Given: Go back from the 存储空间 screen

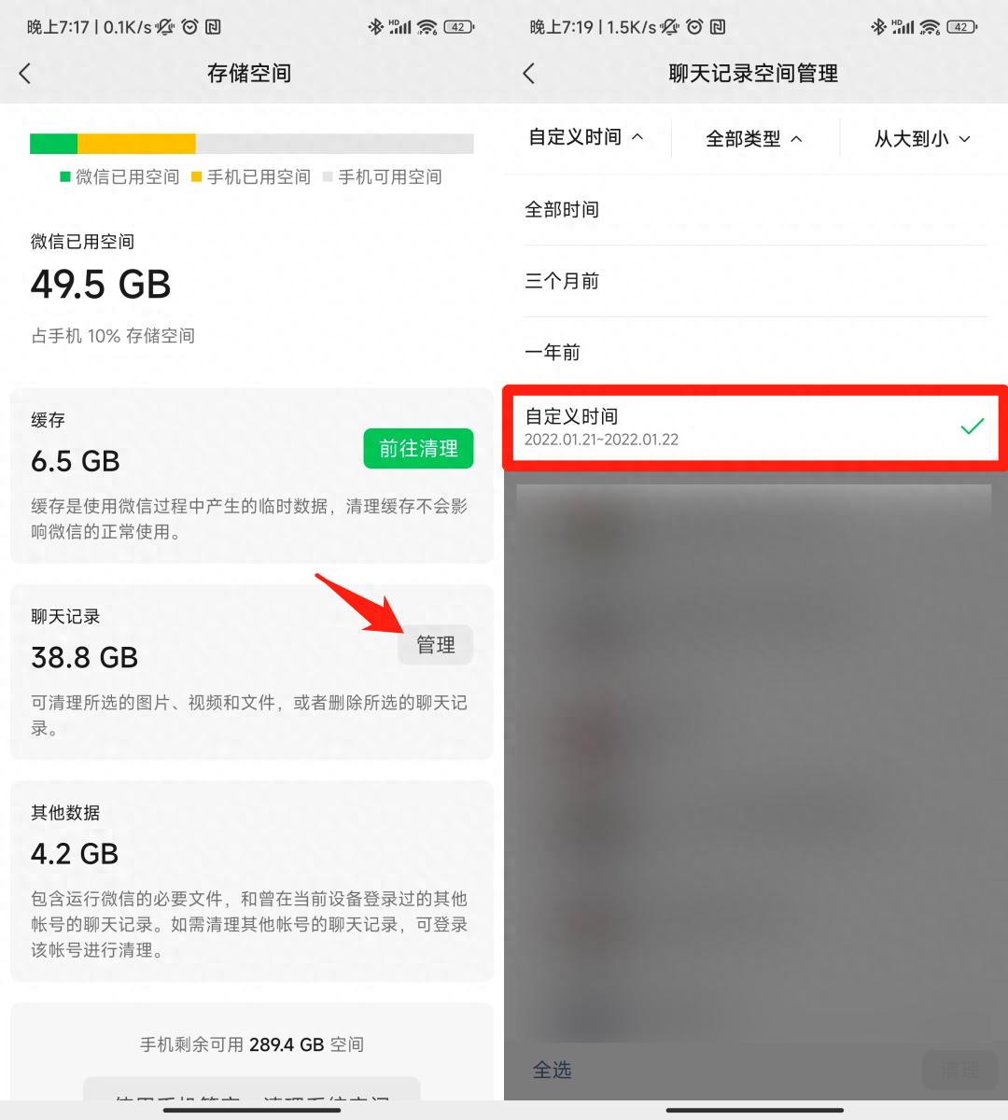Looking at the screenshot, I should pos(25,74).
